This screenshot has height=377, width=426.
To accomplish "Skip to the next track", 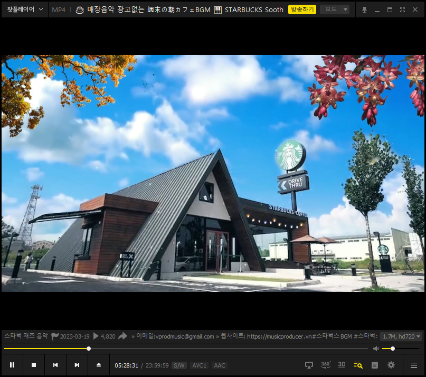I will (x=77, y=365).
